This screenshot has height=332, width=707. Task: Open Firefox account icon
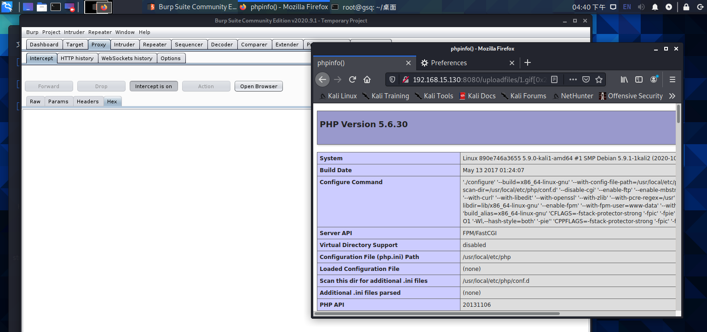(654, 79)
